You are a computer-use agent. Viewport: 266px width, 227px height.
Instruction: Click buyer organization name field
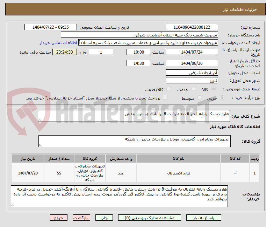tap(139, 35)
